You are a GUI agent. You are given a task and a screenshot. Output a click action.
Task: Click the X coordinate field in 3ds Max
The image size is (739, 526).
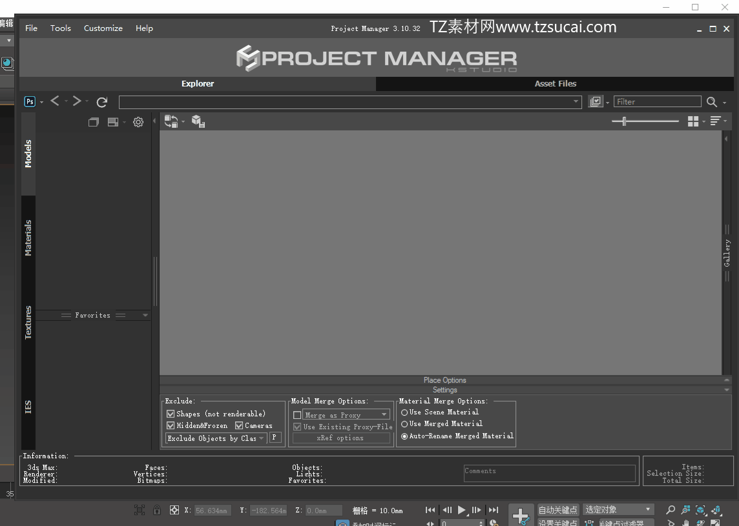213,511
